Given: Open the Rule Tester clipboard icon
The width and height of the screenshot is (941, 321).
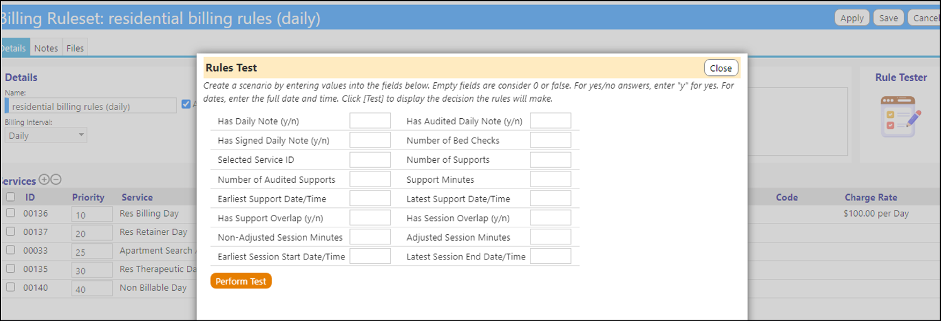Looking at the screenshot, I should point(901,117).
